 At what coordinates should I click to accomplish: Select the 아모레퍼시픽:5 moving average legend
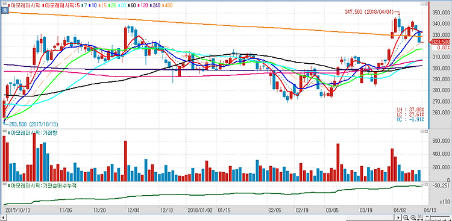tap(60, 5)
